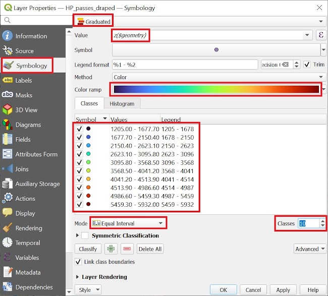Click the search magnifier icon
Screen dimensions: 328x296
point(8,20)
